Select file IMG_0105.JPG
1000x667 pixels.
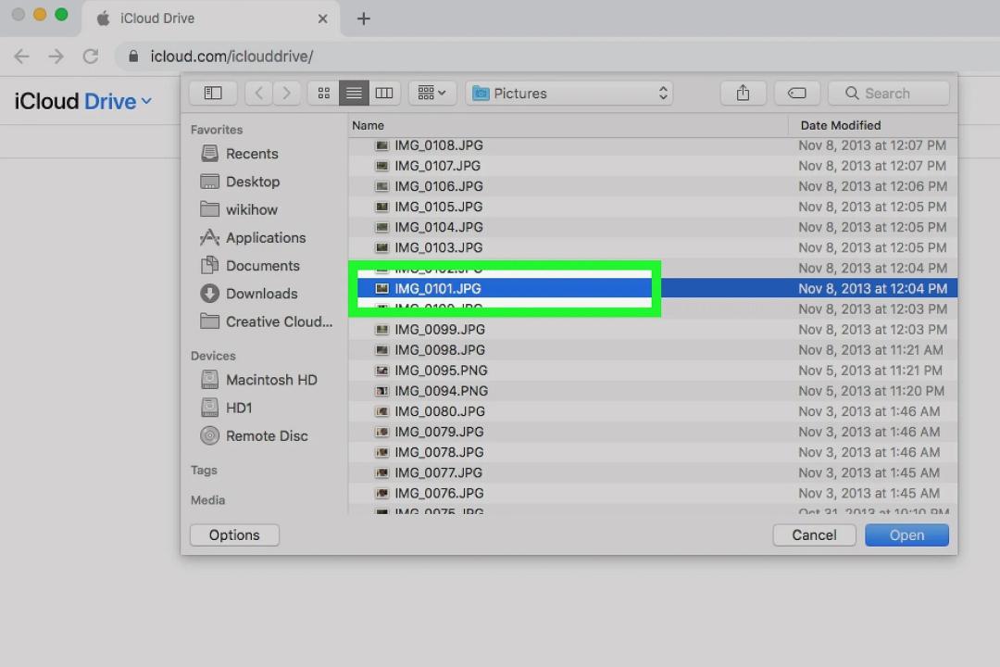653,207
